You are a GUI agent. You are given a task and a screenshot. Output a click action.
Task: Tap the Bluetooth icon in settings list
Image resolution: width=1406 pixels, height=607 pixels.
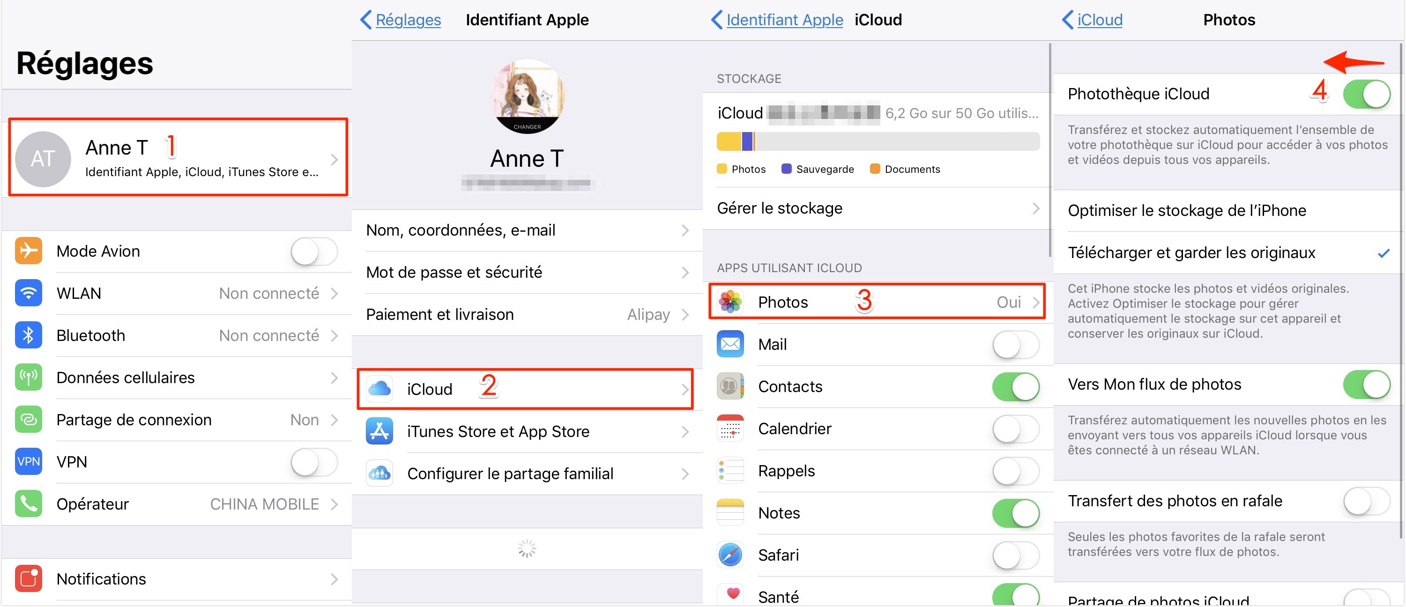tap(29, 335)
